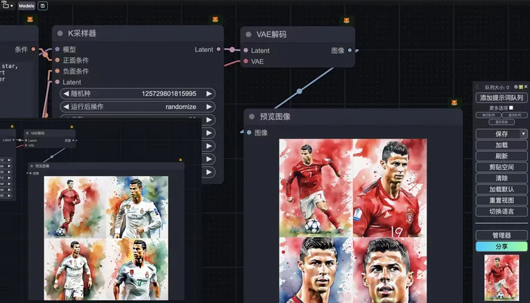Select the seed value 125729801815995
The image size is (530, 303).
point(169,94)
